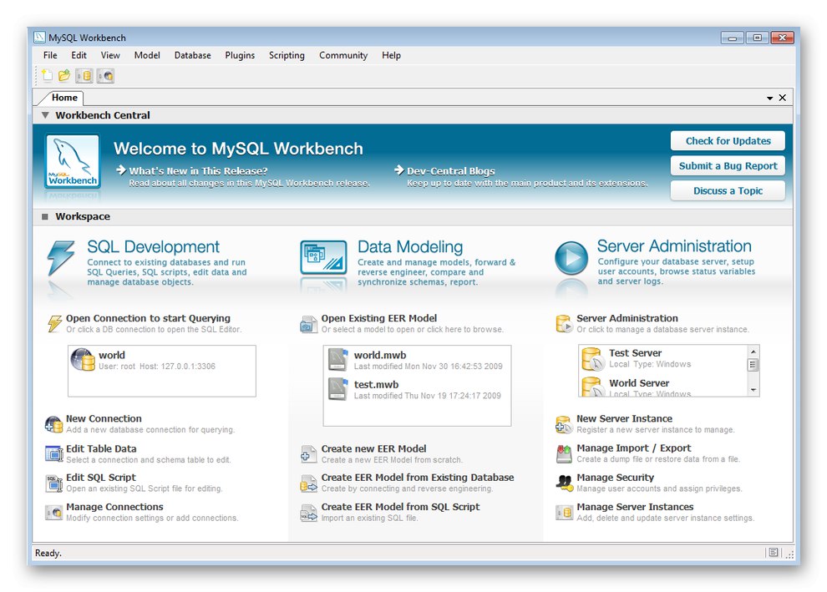Screen dimensions: 827x592
Task: Click the server list scroll up arrow
Action: 753,351
